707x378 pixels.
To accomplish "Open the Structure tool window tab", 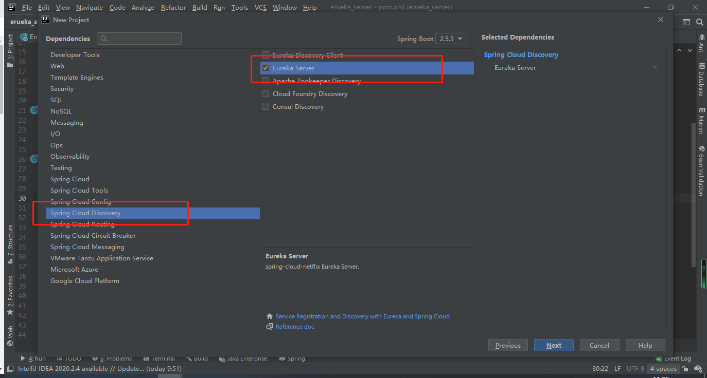I will click(10, 244).
